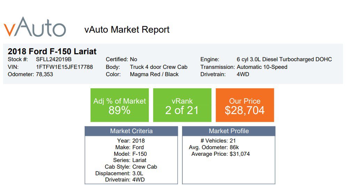The width and height of the screenshot is (361, 185).
Task: Click the orange Our Price tile
Action: 245,105
